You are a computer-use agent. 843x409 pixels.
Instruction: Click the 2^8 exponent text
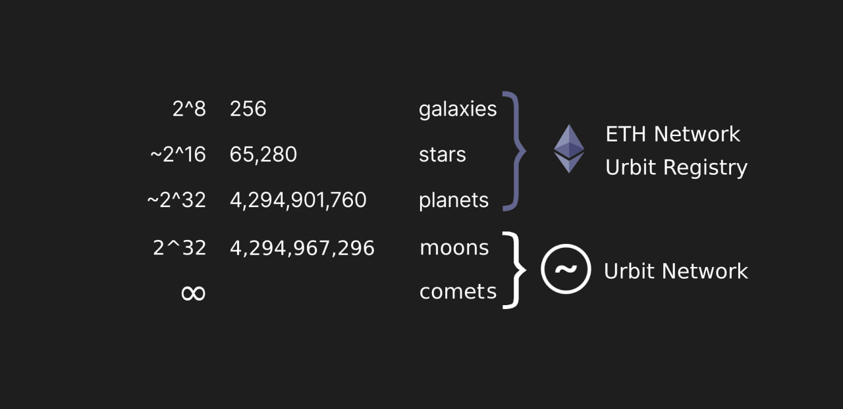(189, 108)
